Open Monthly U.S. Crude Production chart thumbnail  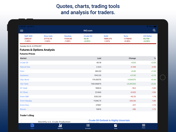pyautogui.click(x=54, y=121)
